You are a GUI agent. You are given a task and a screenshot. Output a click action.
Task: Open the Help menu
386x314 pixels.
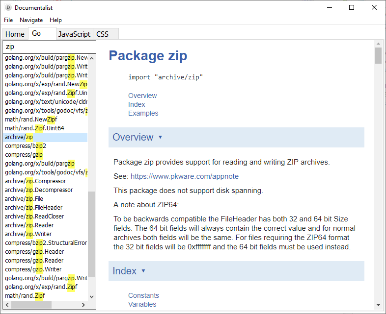(55, 20)
